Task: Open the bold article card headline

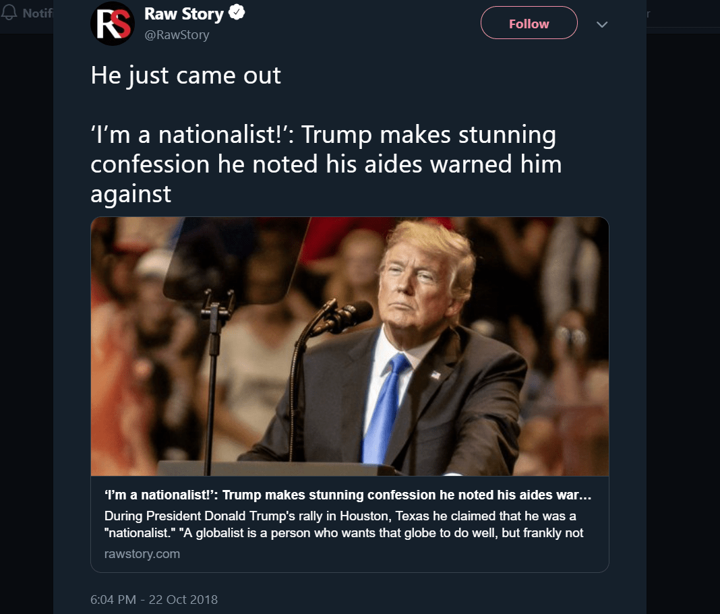Action: click(x=348, y=495)
